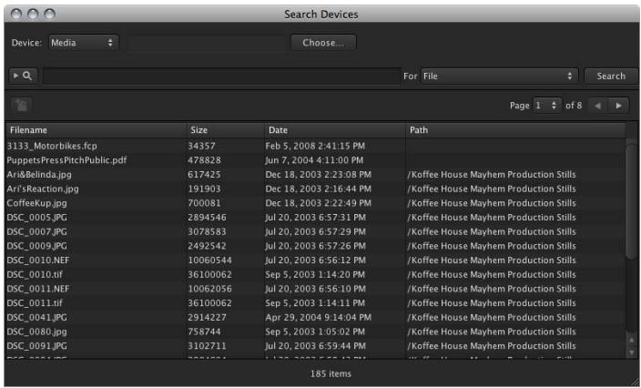
Task: Click into the search text field
Action: 222,76
